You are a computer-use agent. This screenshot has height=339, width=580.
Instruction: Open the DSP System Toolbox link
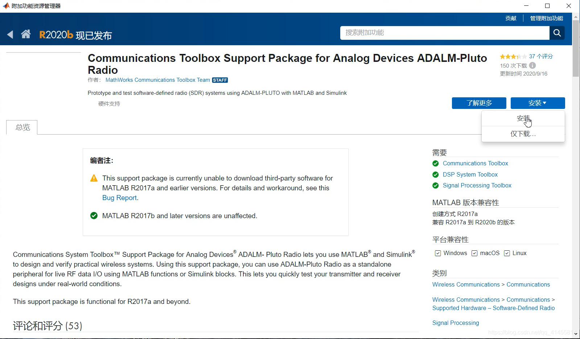click(x=470, y=175)
